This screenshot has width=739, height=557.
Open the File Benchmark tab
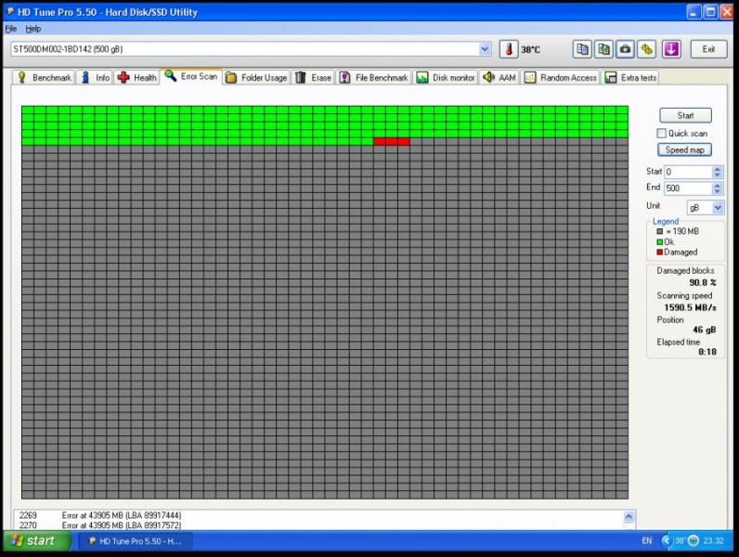(x=374, y=78)
